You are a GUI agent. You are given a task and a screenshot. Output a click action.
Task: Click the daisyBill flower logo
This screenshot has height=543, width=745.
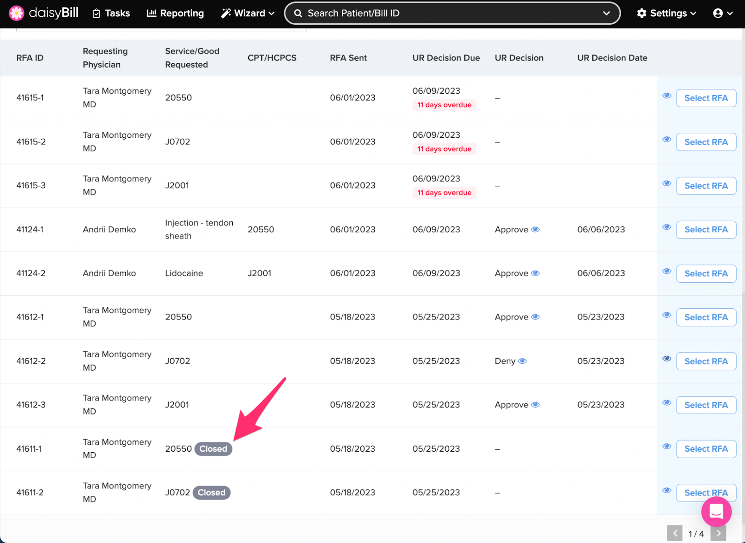[x=16, y=13]
